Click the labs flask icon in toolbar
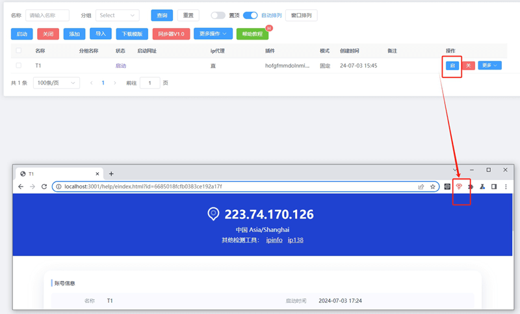Viewport: 520px width, 314px height. click(x=482, y=187)
